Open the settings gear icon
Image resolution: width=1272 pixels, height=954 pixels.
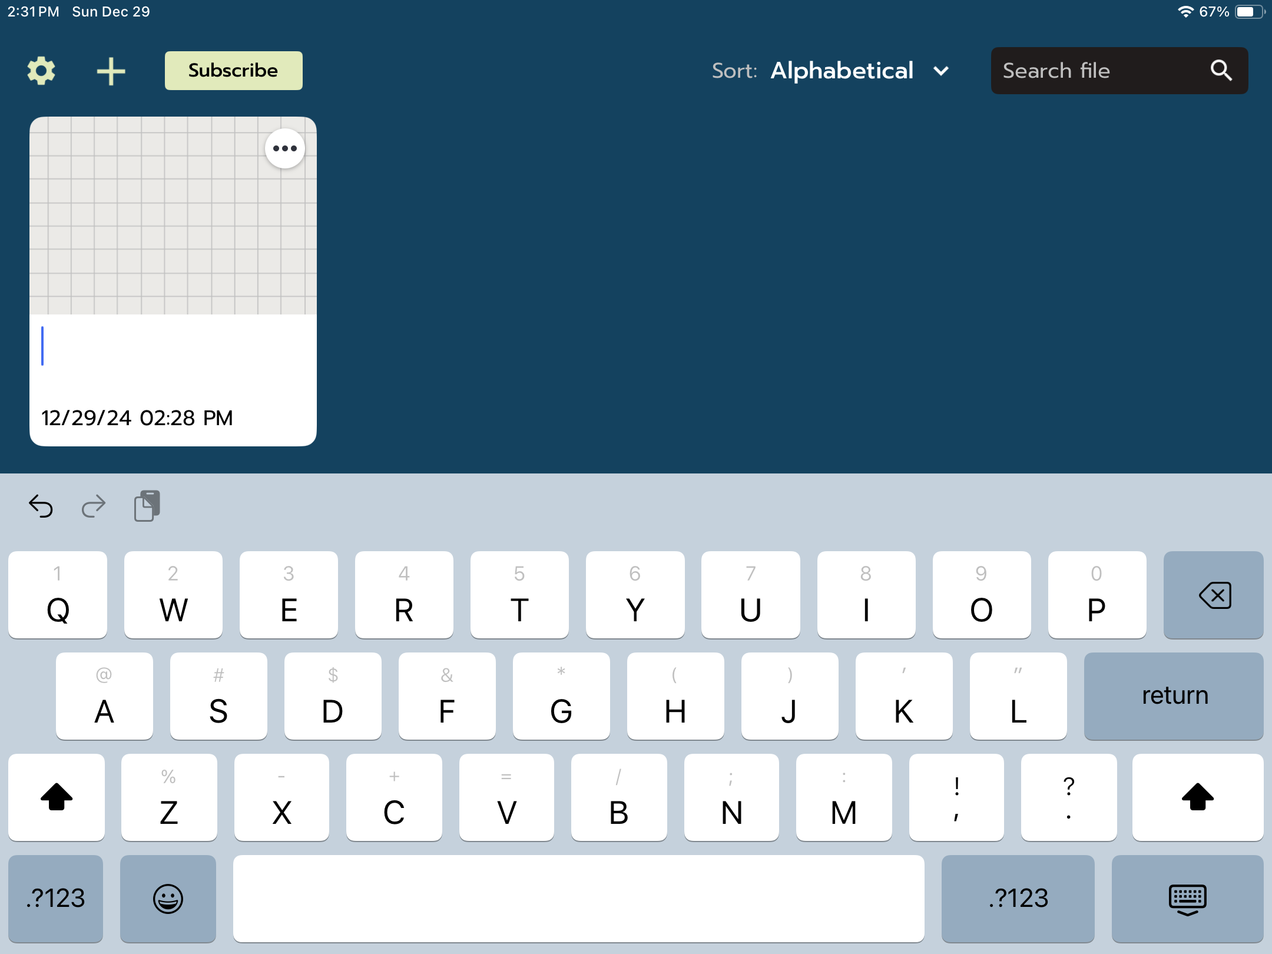coord(41,71)
